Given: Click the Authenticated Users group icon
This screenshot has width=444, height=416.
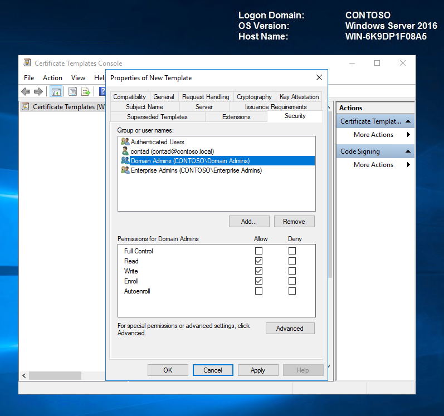Looking at the screenshot, I should (125, 141).
